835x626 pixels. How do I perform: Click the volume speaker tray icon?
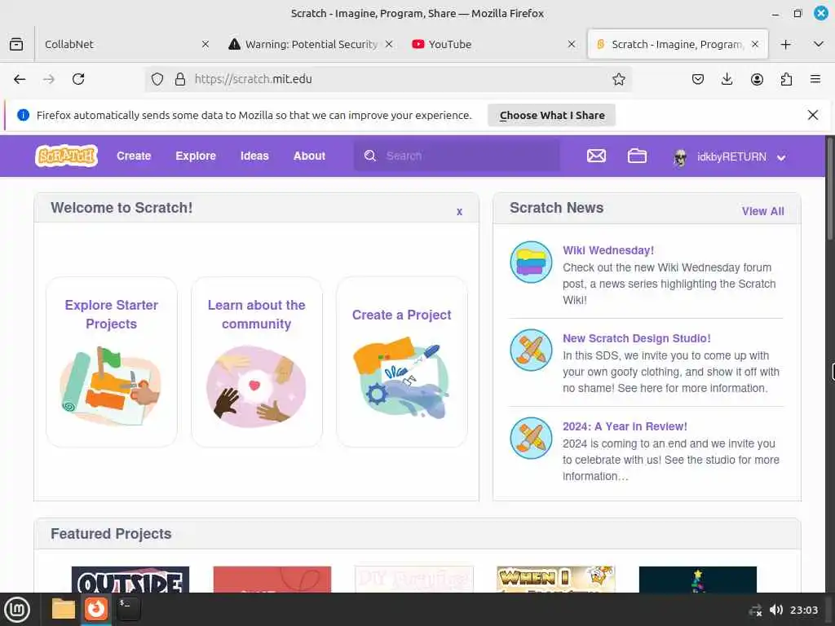click(776, 610)
